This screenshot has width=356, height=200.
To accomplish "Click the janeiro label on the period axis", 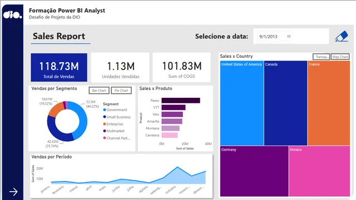I will [45, 189].
